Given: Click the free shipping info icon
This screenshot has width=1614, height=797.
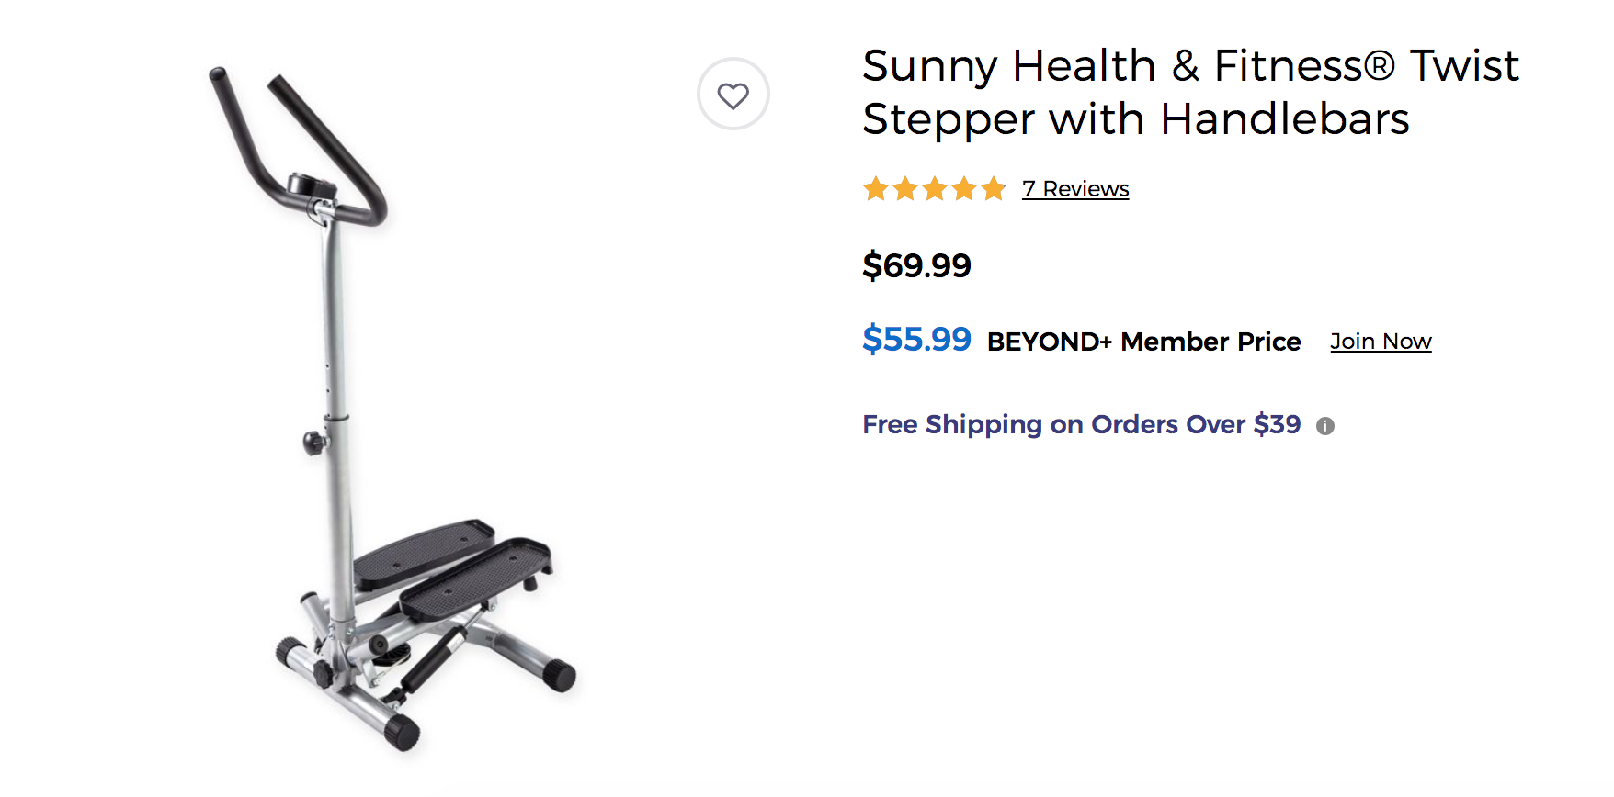Looking at the screenshot, I should click(1324, 426).
